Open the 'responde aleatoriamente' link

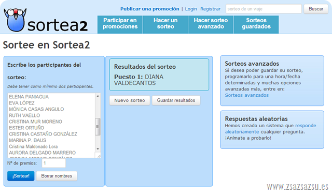pos(270,128)
